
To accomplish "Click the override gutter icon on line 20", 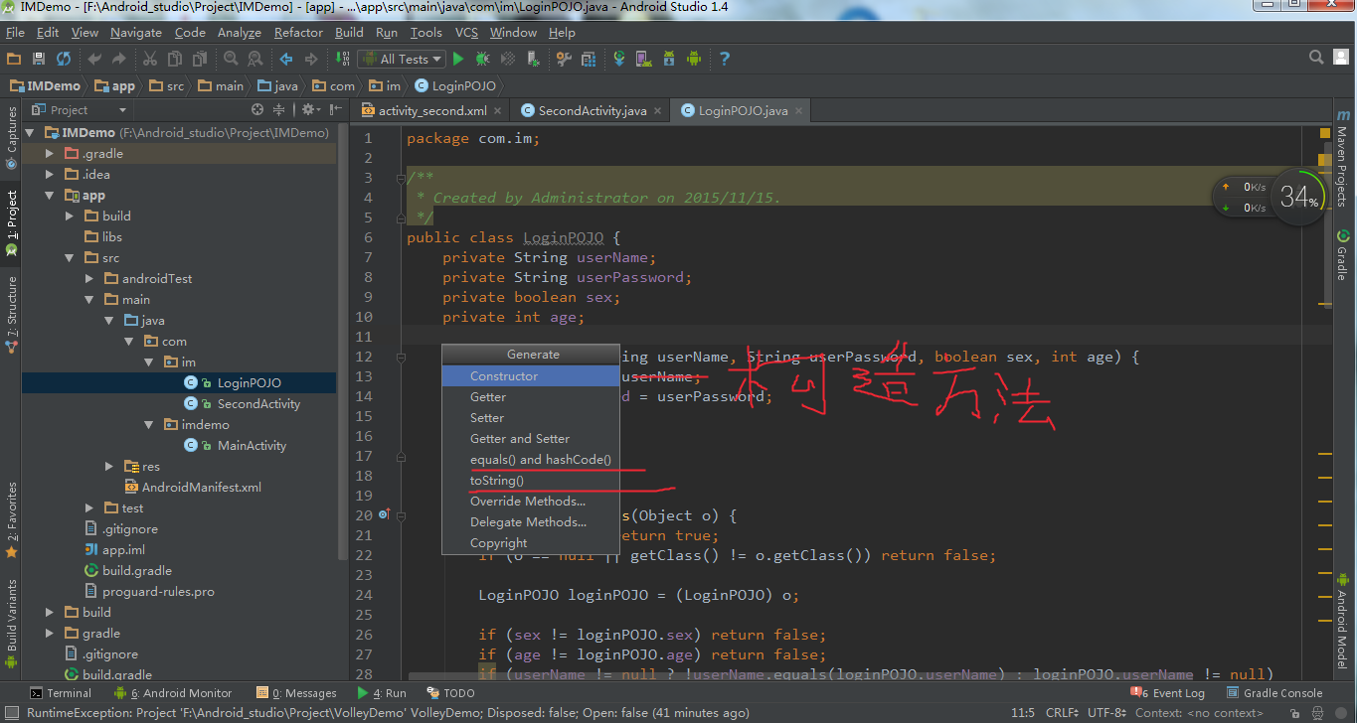I will click(385, 514).
